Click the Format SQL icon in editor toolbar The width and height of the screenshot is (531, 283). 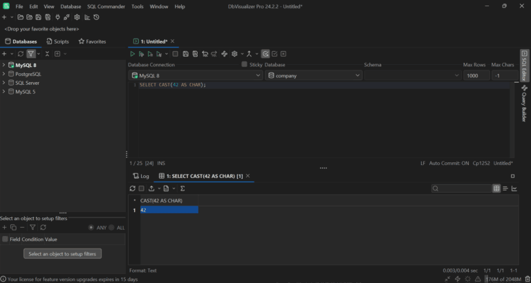[x=224, y=54]
